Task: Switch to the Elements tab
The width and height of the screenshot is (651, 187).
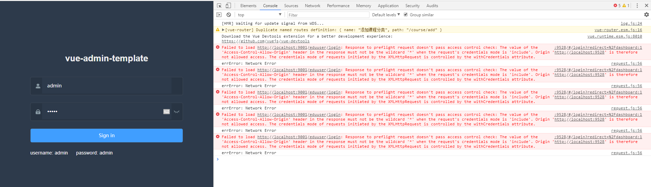Action: click(x=248, y=6)
